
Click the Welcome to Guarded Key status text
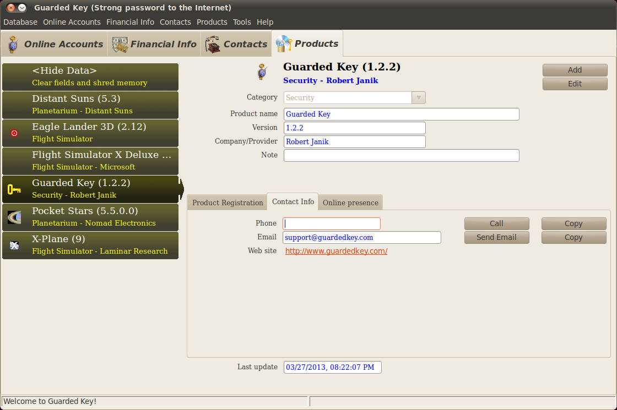click(x=50, y=401)
